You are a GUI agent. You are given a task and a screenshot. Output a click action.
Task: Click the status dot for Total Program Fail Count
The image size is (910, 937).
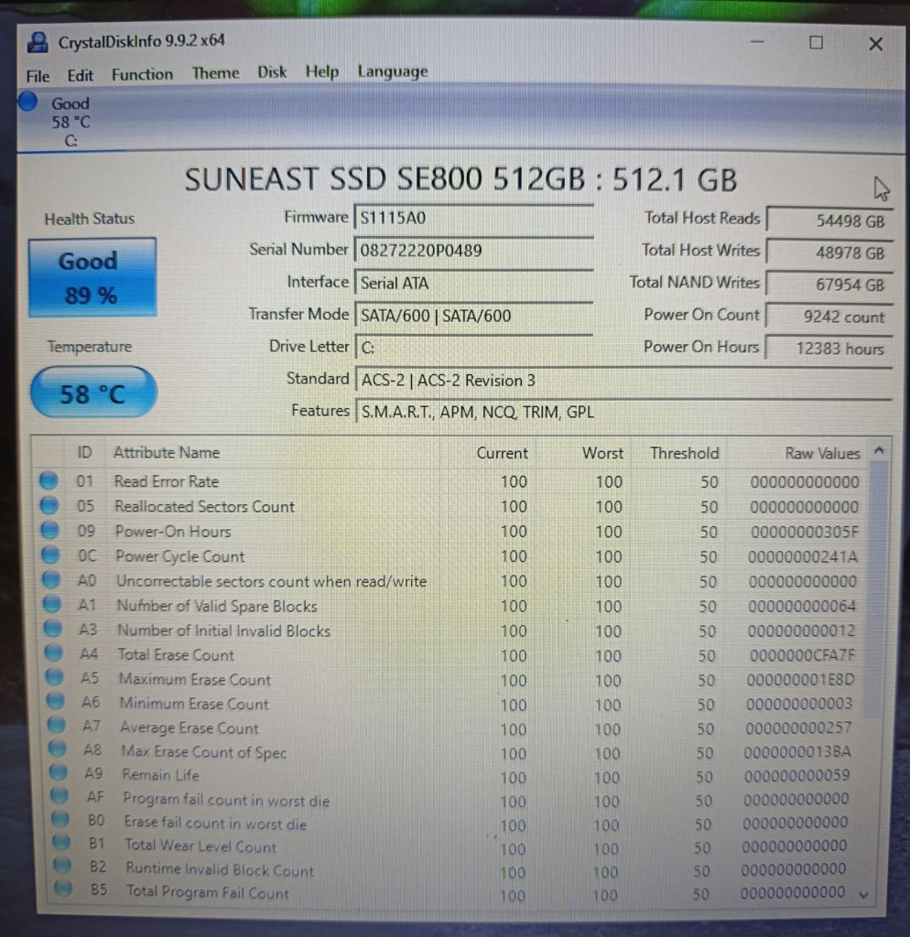[63, 889]
